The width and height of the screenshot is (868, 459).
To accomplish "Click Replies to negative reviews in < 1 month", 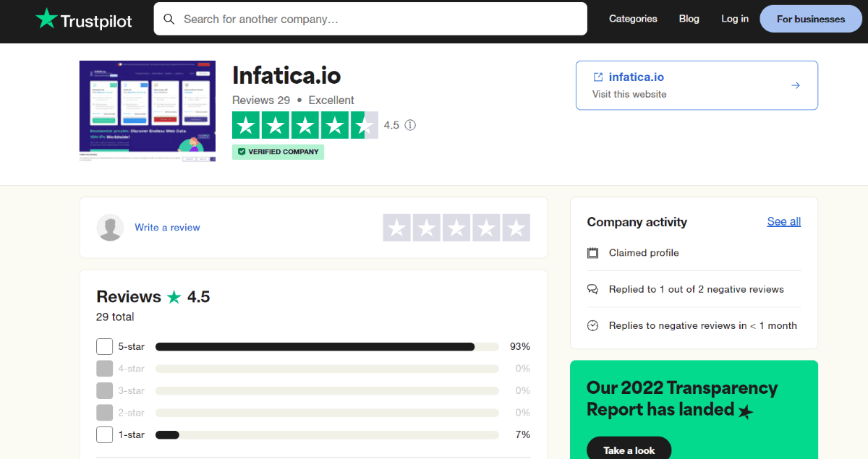I will [703, 326].
